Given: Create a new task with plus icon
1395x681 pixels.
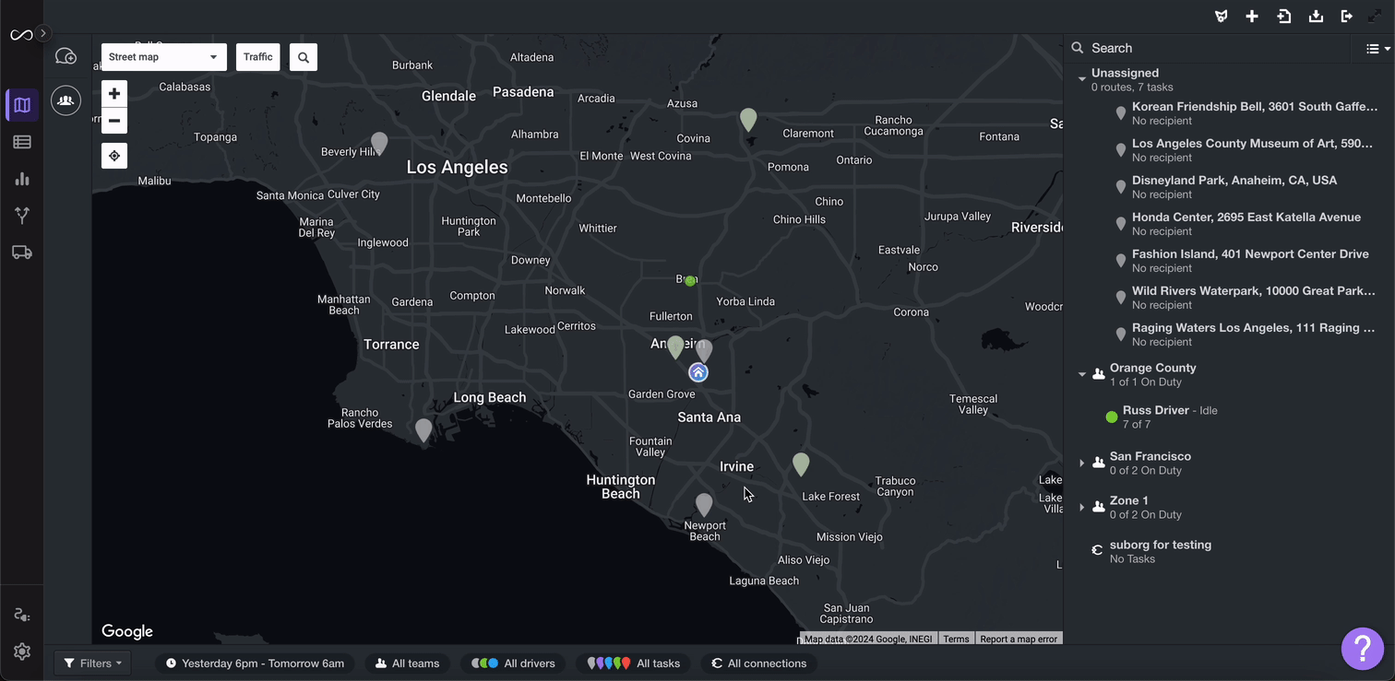Looking at the screenshot, I should 1252,17.
